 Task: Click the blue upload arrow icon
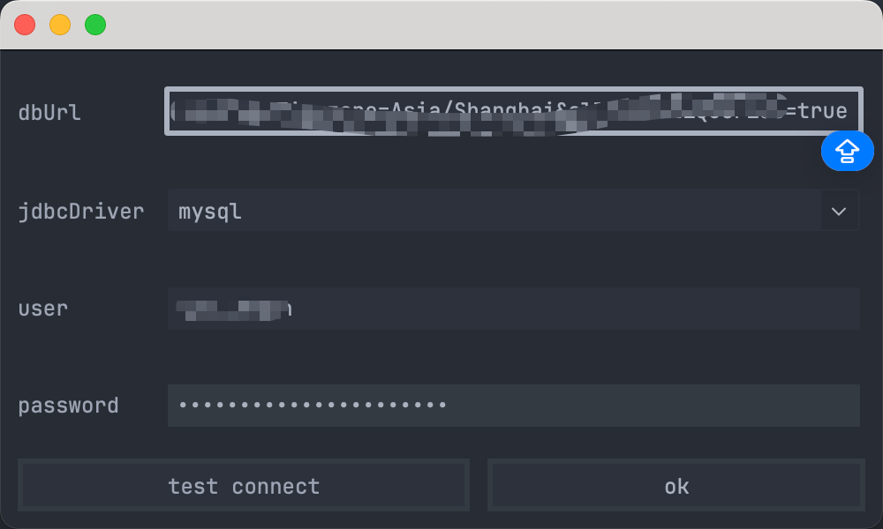pos(847,151)
